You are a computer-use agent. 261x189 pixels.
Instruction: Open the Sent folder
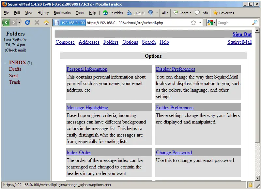click(13, 76)
